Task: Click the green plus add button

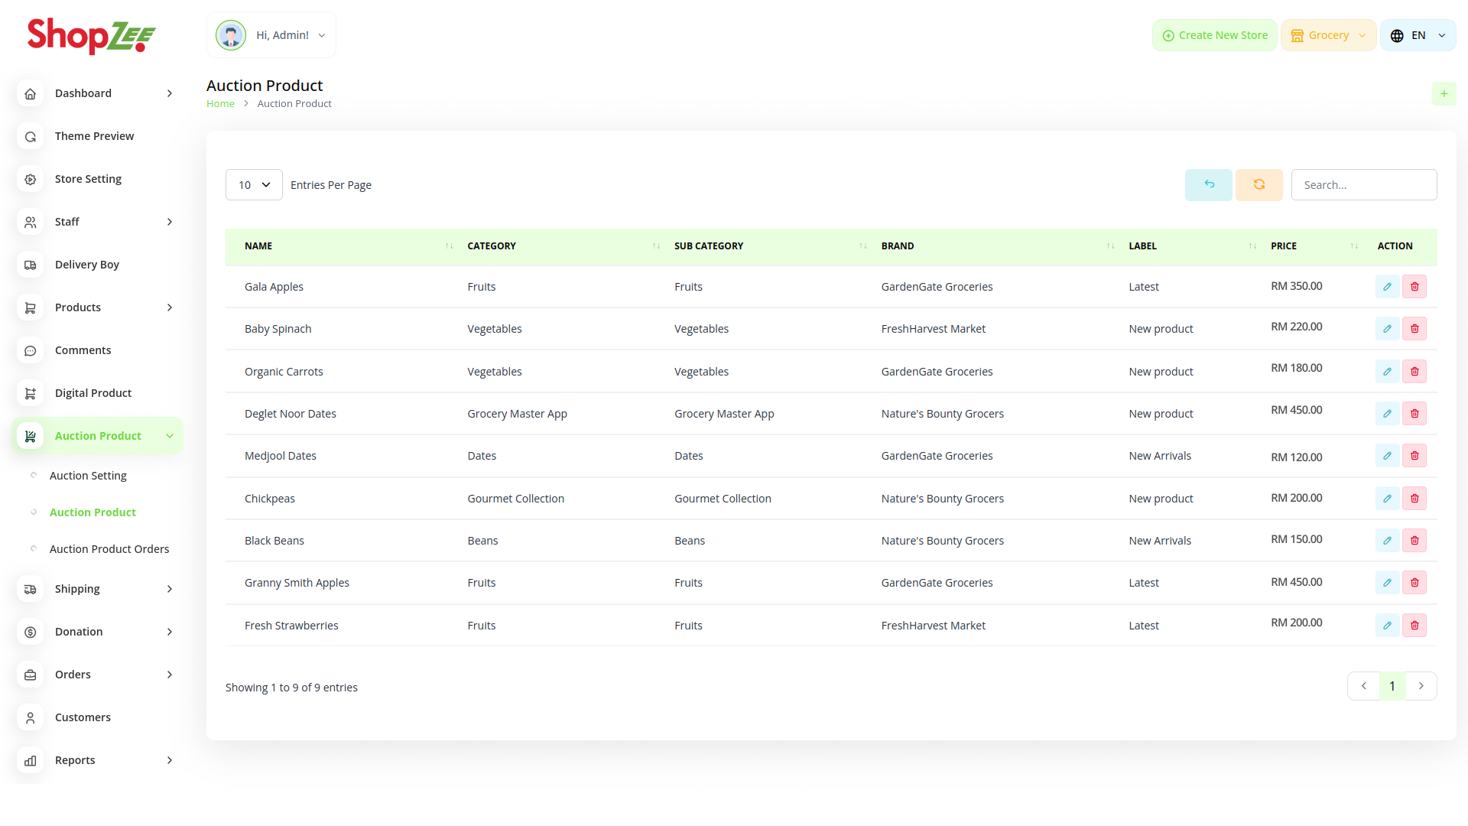Action: (1444, 94)
